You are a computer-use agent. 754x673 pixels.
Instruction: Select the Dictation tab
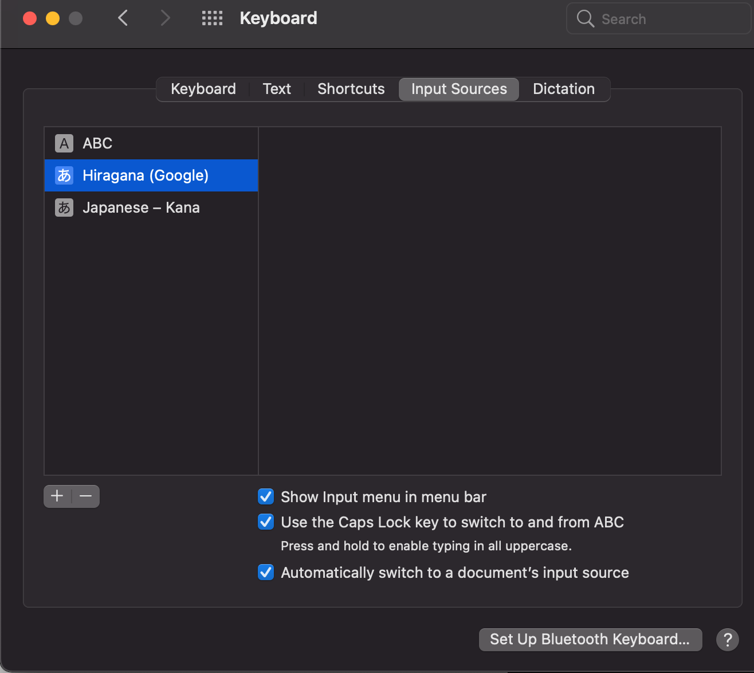pos(564,89)
